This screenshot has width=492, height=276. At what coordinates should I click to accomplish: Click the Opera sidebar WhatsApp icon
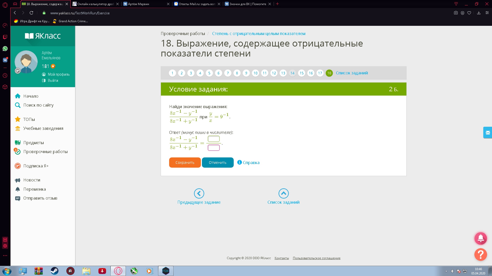click(x=5, y=49)
